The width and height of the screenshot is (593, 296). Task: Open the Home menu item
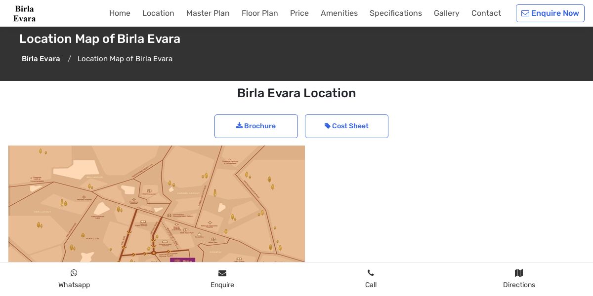120,13
